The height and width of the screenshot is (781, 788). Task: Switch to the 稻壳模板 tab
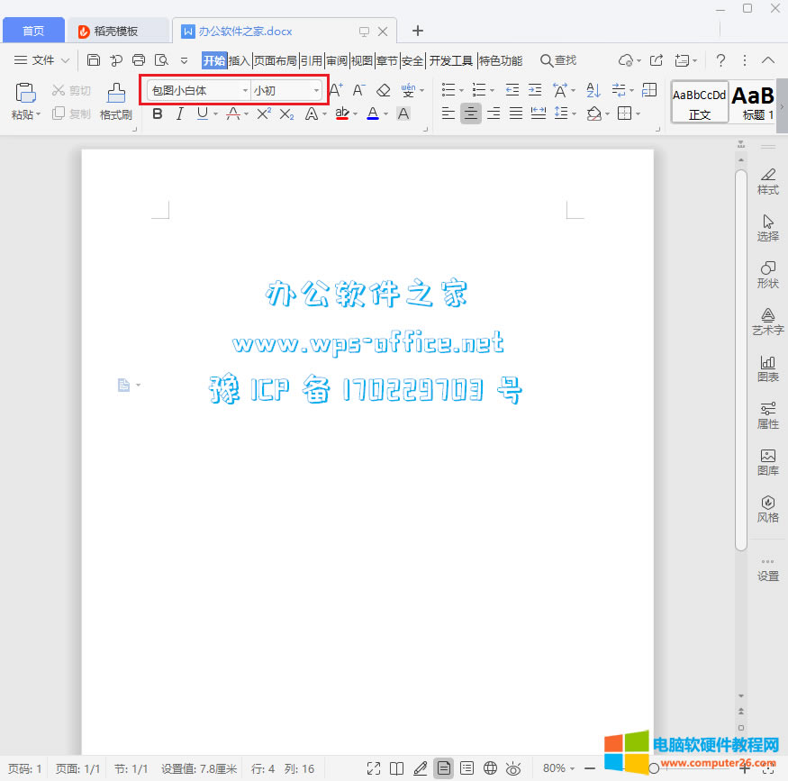click(116, 31)
